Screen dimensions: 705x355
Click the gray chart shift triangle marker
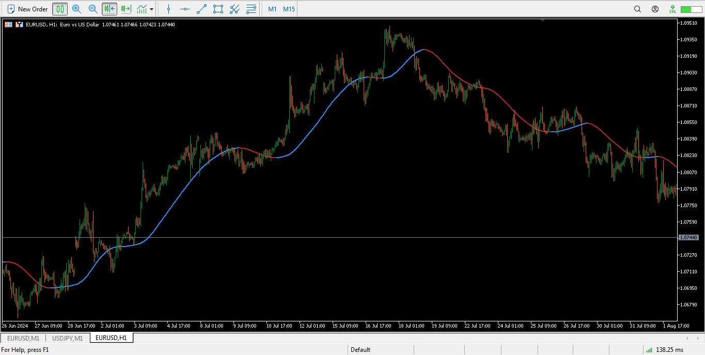click(542, 20)
